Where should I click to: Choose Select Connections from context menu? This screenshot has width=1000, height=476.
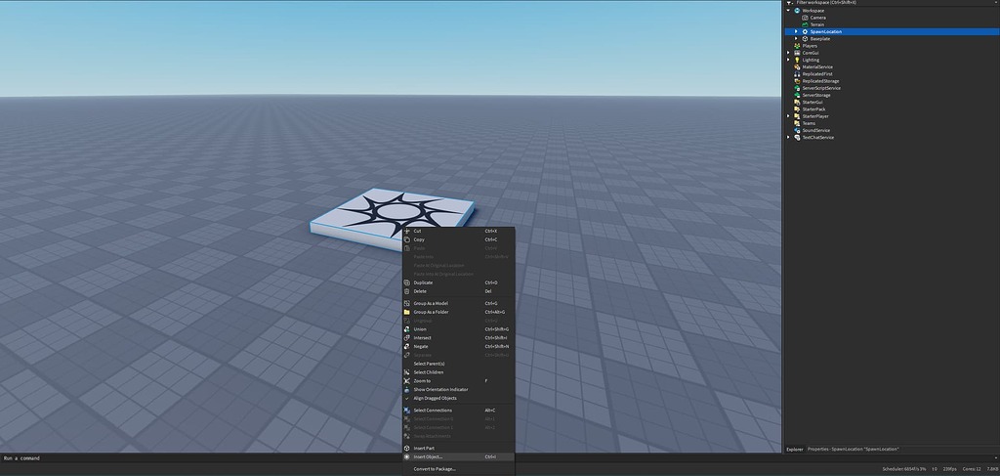458,411
